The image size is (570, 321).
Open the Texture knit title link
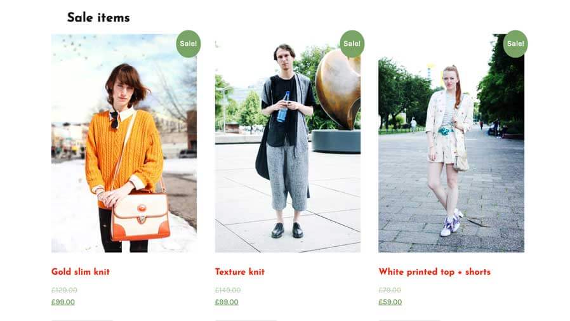coord(239,272)
